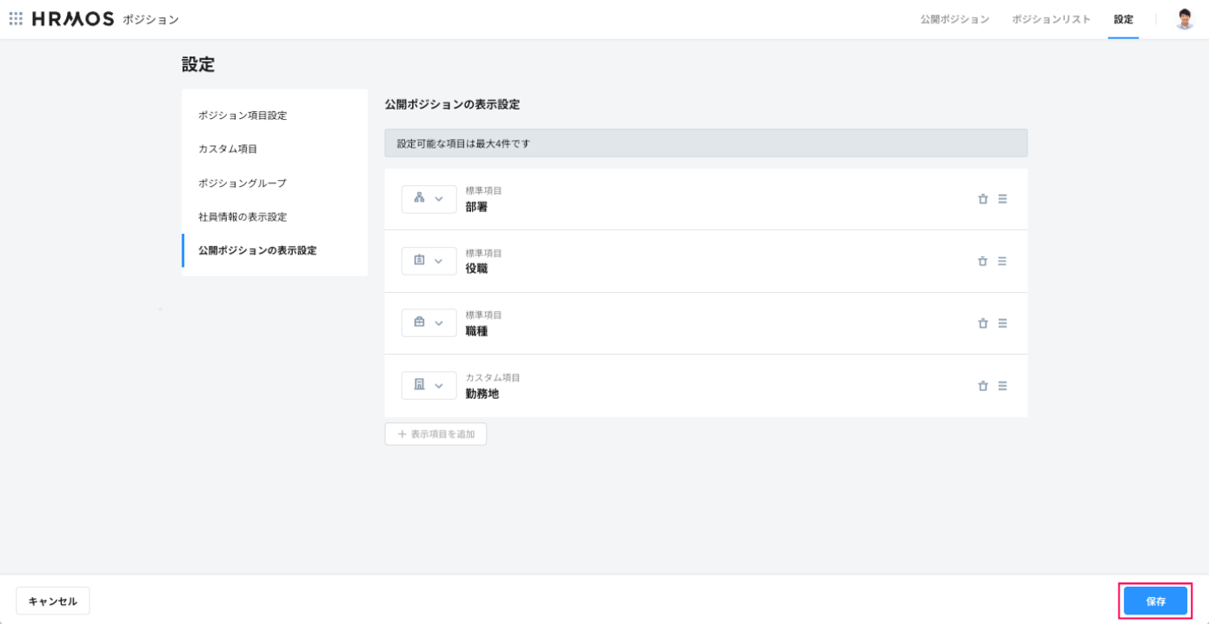This screenshot has height=624, width=1209.
Task: Remove 職種 using its trash icon
Action: [983, 323]
